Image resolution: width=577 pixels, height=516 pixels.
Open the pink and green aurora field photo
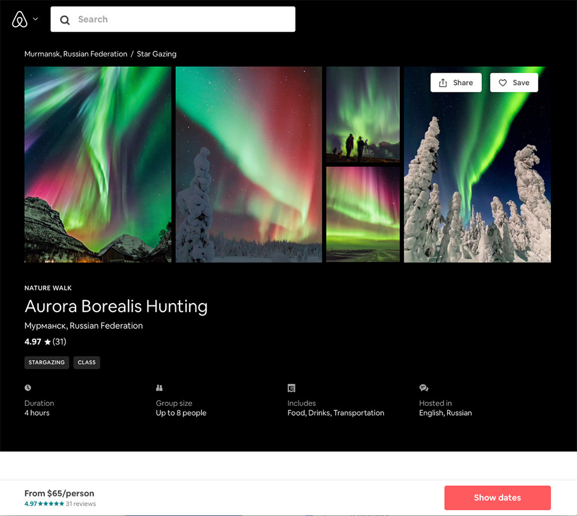[363, 214]
